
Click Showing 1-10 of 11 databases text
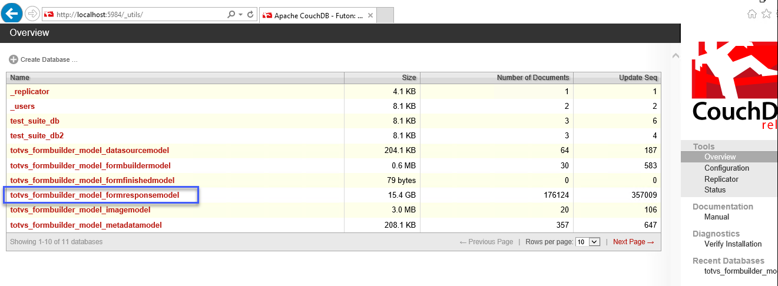56,242
